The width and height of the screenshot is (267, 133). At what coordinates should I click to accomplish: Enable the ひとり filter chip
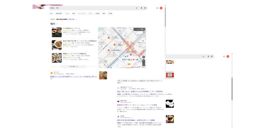pyautogui.click(x=90, y=13)
